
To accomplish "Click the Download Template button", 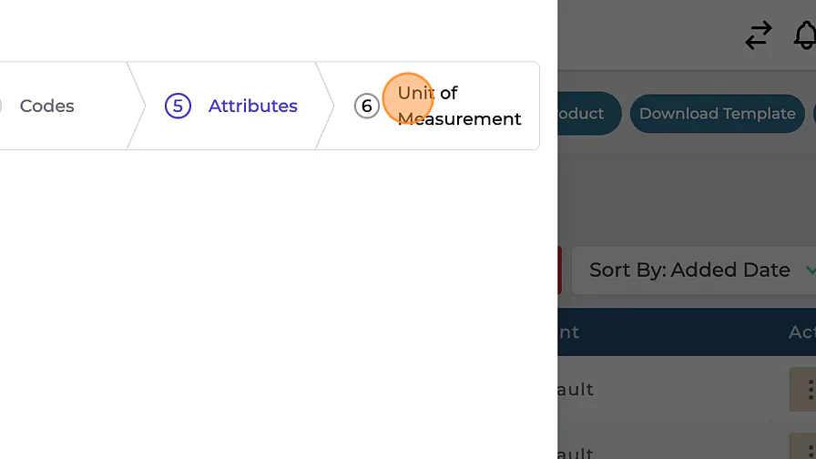I will pos(717,114).
